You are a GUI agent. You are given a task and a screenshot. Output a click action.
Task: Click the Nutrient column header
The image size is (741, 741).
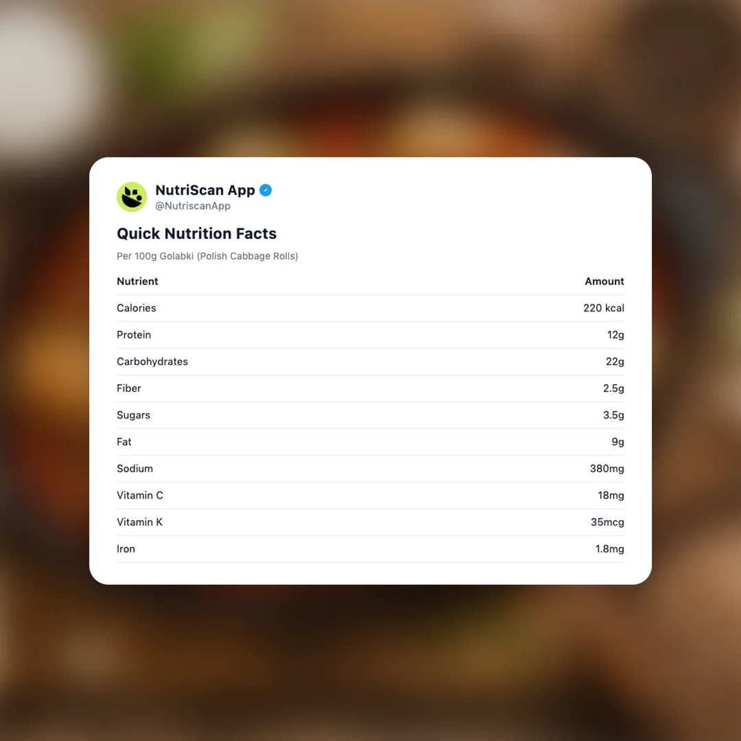pos(137,281)
